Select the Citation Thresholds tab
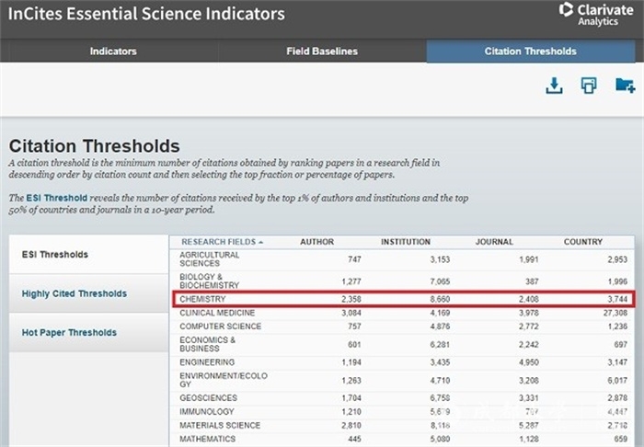This screenshot has height=447, width=644. pos(530,51)
